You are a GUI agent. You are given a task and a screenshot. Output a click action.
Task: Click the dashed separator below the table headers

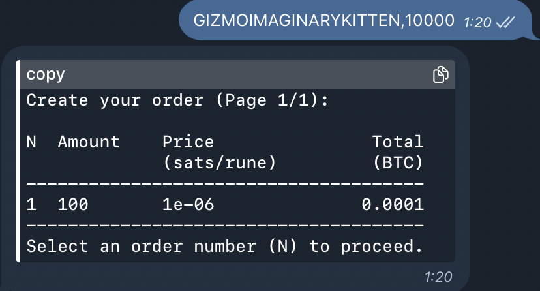click(x=225, y=184)
